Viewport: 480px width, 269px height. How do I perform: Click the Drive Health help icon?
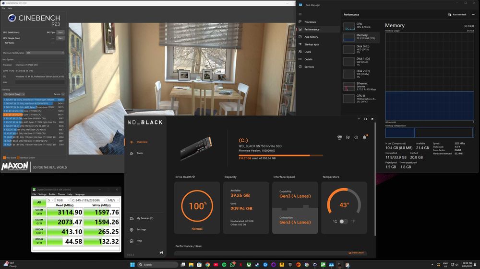[x=193, y=177]
